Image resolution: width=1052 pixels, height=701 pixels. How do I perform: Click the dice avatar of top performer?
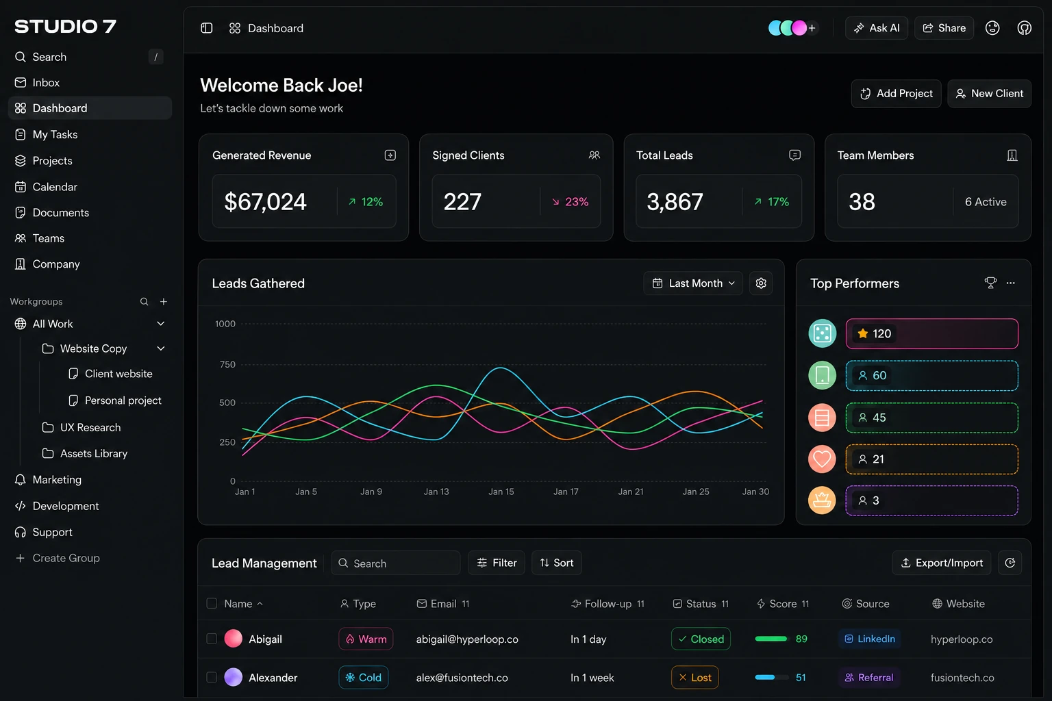[x=823, y=333]
